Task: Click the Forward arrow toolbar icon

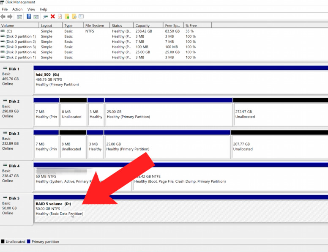Action: [x=10, y=16]
